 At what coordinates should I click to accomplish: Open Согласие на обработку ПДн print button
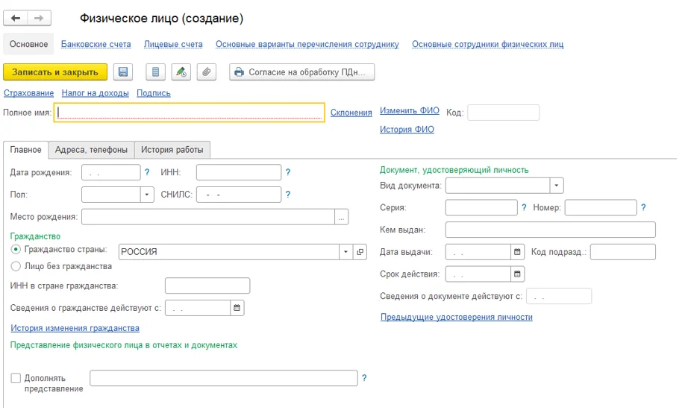pos(302,72)
